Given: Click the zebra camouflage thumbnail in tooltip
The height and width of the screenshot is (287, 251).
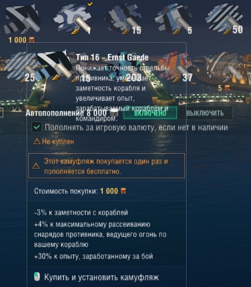Looking at the screenshot, I should pyautogui.click(x=54, y=65).
